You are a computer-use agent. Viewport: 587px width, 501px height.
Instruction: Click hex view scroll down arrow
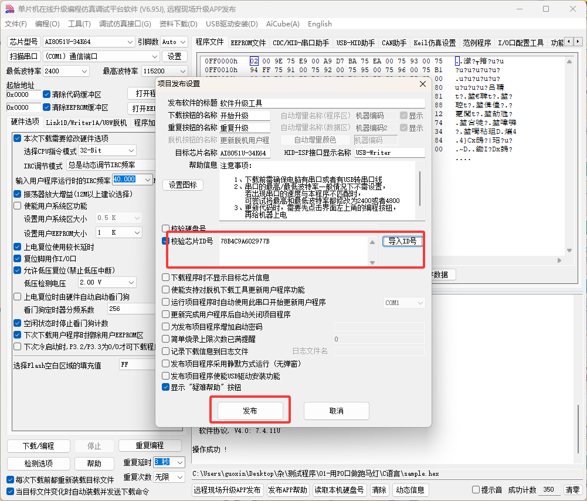point(569,250)
